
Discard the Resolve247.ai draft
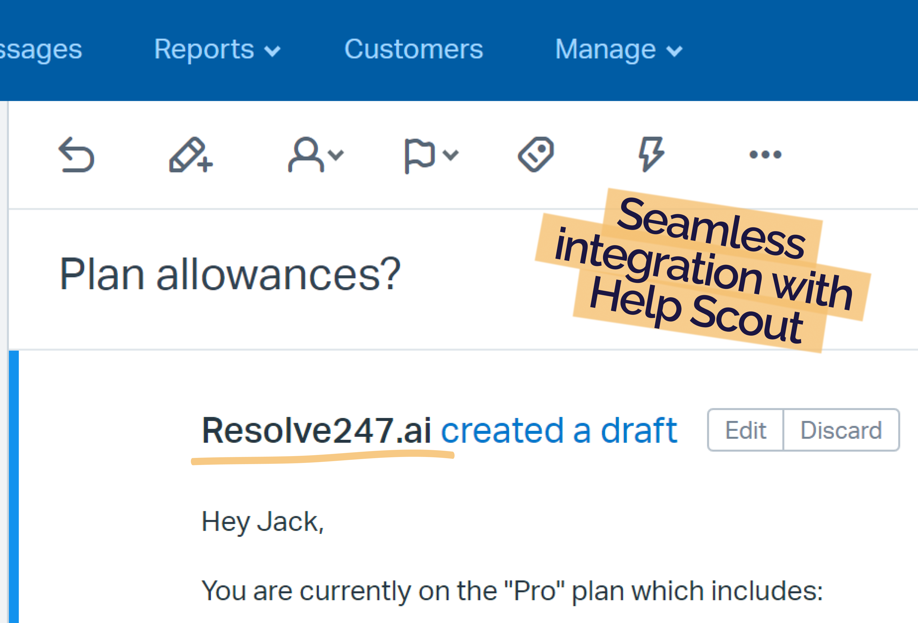pos(841,430)
